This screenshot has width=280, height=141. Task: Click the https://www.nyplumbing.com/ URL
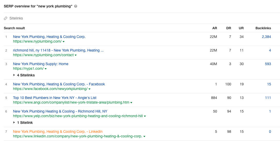(x=37, y=42)
